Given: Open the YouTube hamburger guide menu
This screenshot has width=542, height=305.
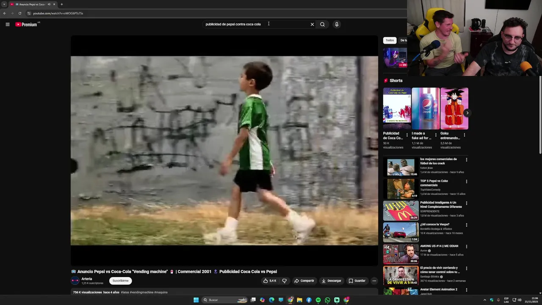Looking at the screenshot, I should pos(7,24).
